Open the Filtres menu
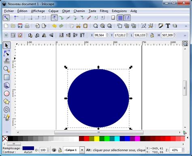The width and height of the screenshot is (192, 156). (x=104, y=11)
